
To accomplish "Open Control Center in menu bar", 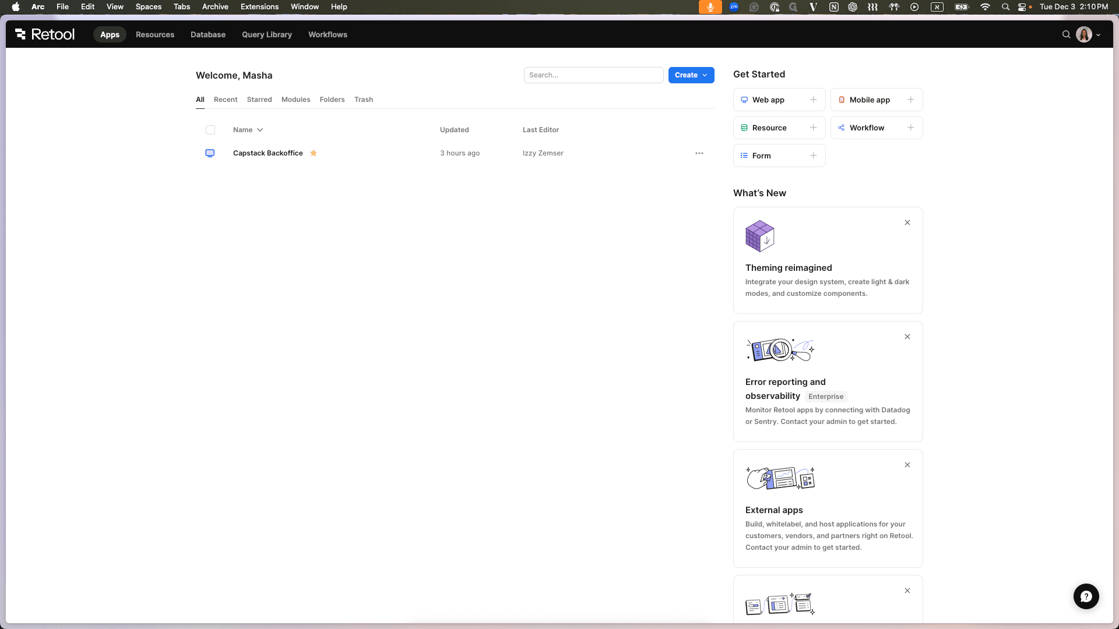I will (1022, 7).
